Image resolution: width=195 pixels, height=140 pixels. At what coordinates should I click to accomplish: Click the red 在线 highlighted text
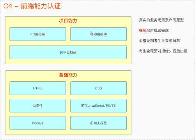pos(143,30)
